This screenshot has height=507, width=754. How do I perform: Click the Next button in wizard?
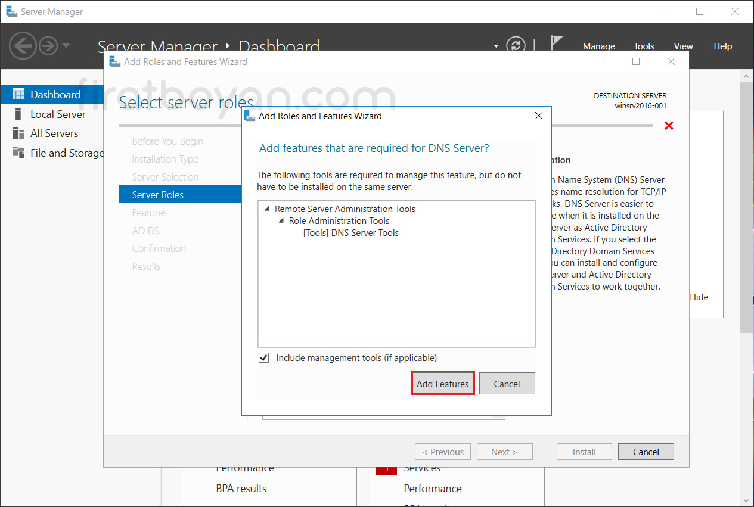(x=504, y=452)
